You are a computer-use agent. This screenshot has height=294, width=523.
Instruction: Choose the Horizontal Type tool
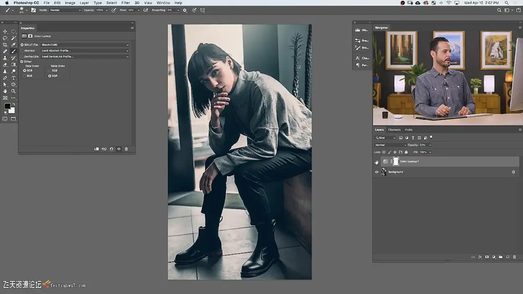click(13, 78)
